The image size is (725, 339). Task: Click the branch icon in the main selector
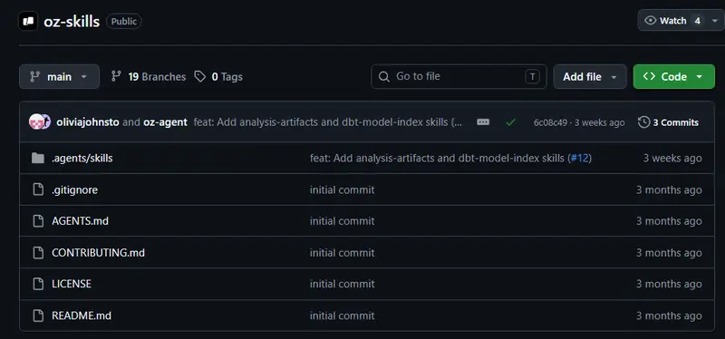tap(34, 77)
